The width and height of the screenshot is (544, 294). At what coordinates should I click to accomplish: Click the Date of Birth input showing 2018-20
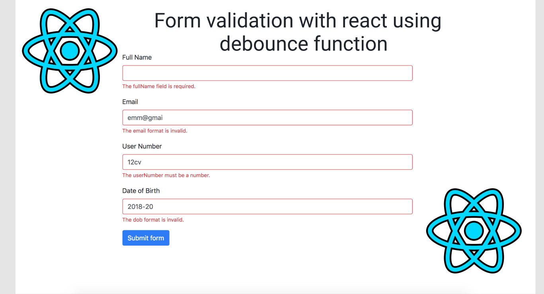point(267,207)
